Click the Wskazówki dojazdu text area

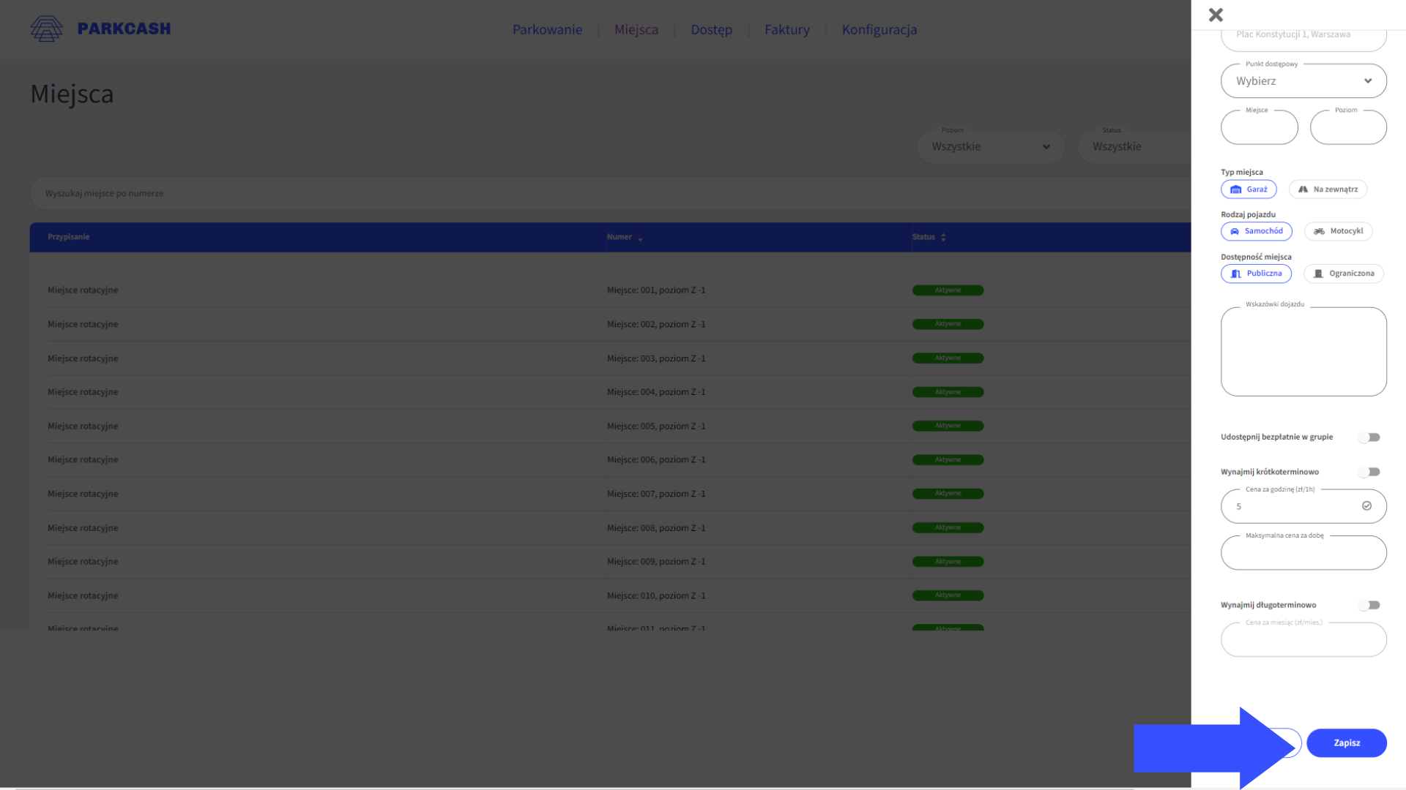1303,353
